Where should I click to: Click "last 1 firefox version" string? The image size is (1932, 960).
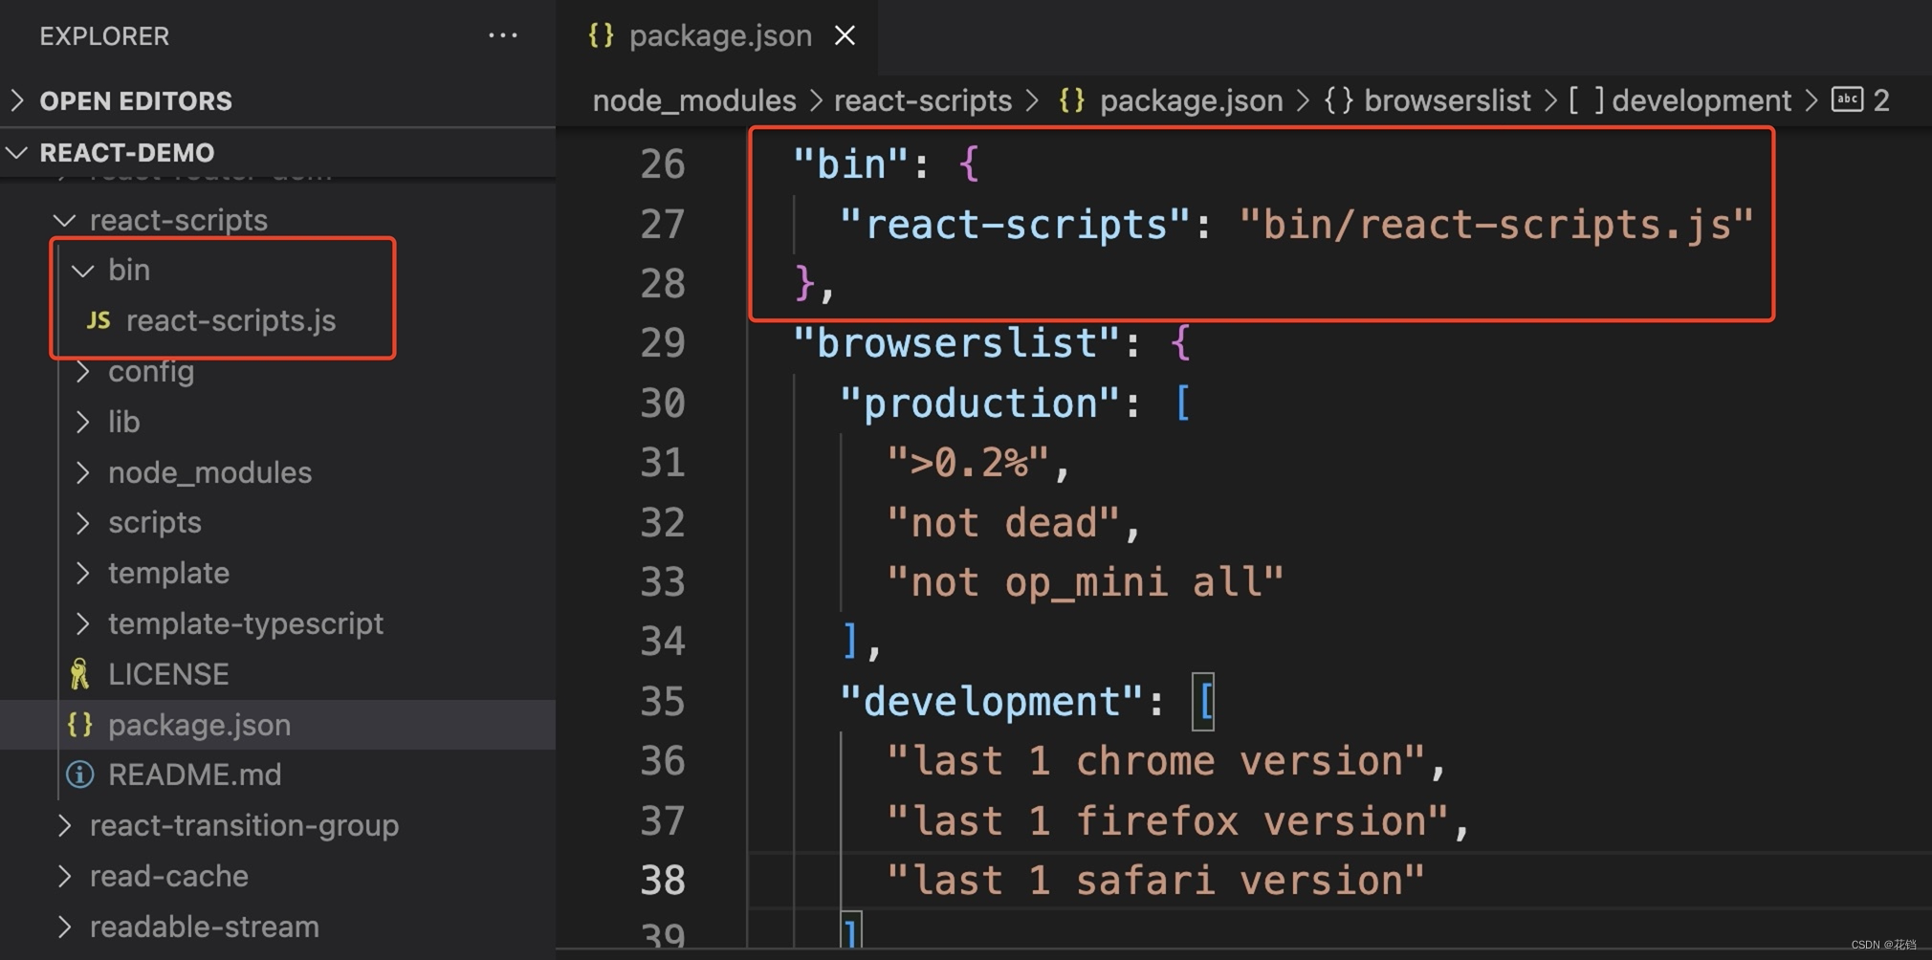tap(1168, 821)
